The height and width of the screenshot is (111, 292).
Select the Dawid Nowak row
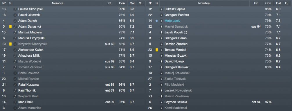[219, 61]
